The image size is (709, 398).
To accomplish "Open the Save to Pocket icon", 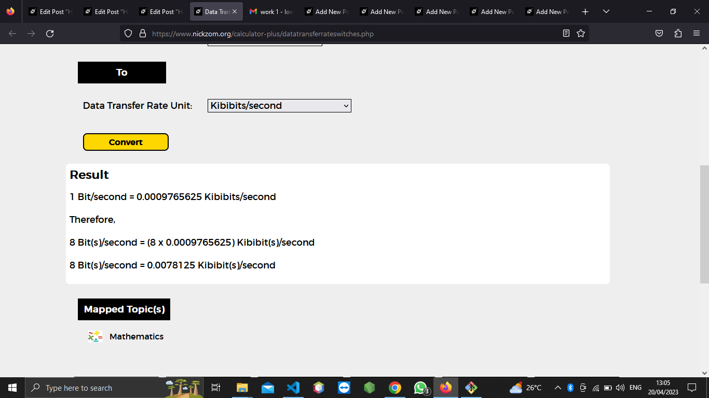I will (x=659, y=34).
